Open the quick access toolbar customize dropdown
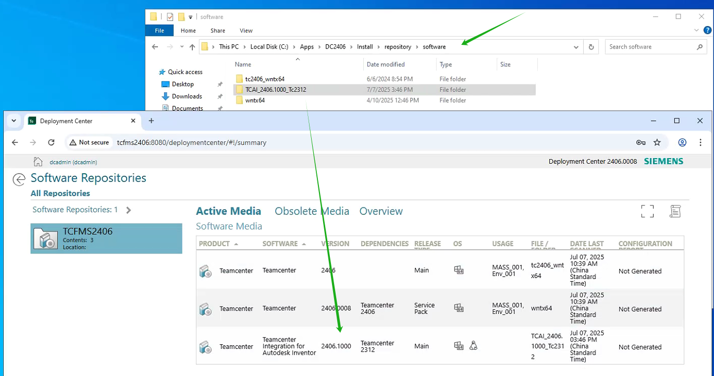 pyautogui.click(x=191, y=17)
